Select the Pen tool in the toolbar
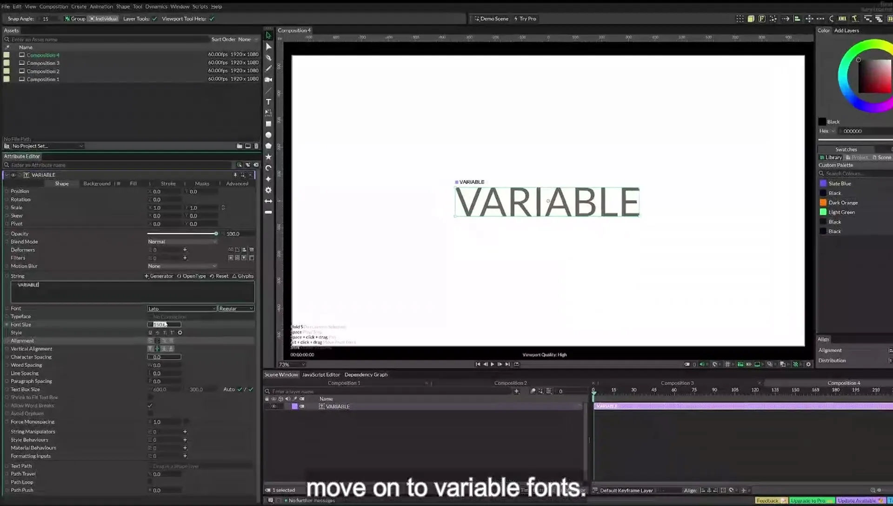The height and width of the screenshot is (506, 893). (x=268, y=57)
